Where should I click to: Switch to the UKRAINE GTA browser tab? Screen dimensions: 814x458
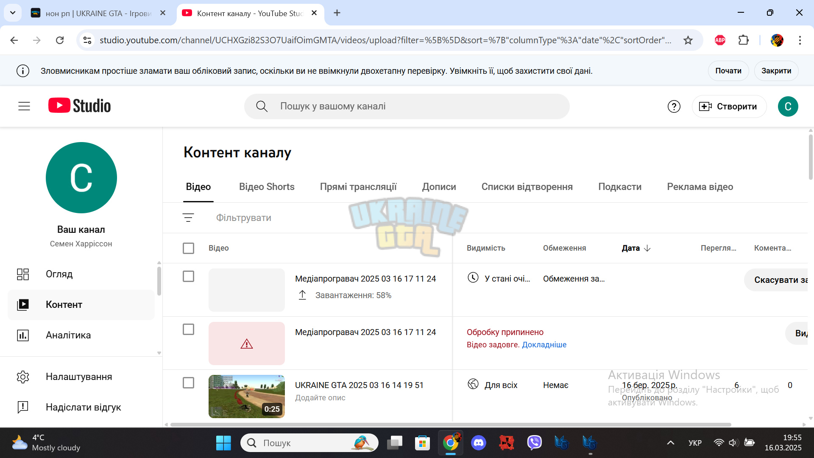[x=98, y=13]
